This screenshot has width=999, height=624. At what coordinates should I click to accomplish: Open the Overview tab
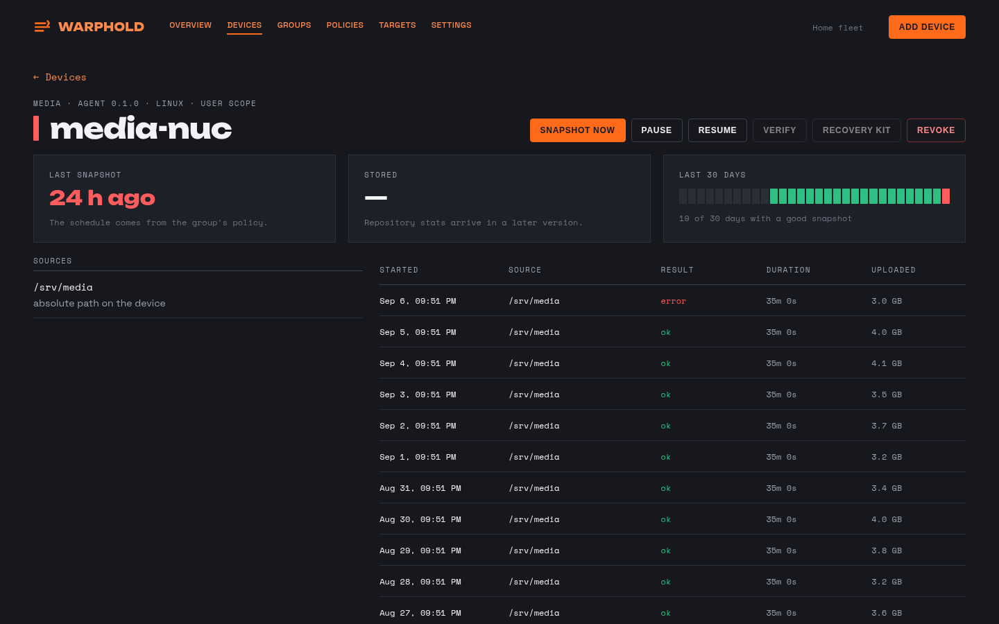[191, 25]
